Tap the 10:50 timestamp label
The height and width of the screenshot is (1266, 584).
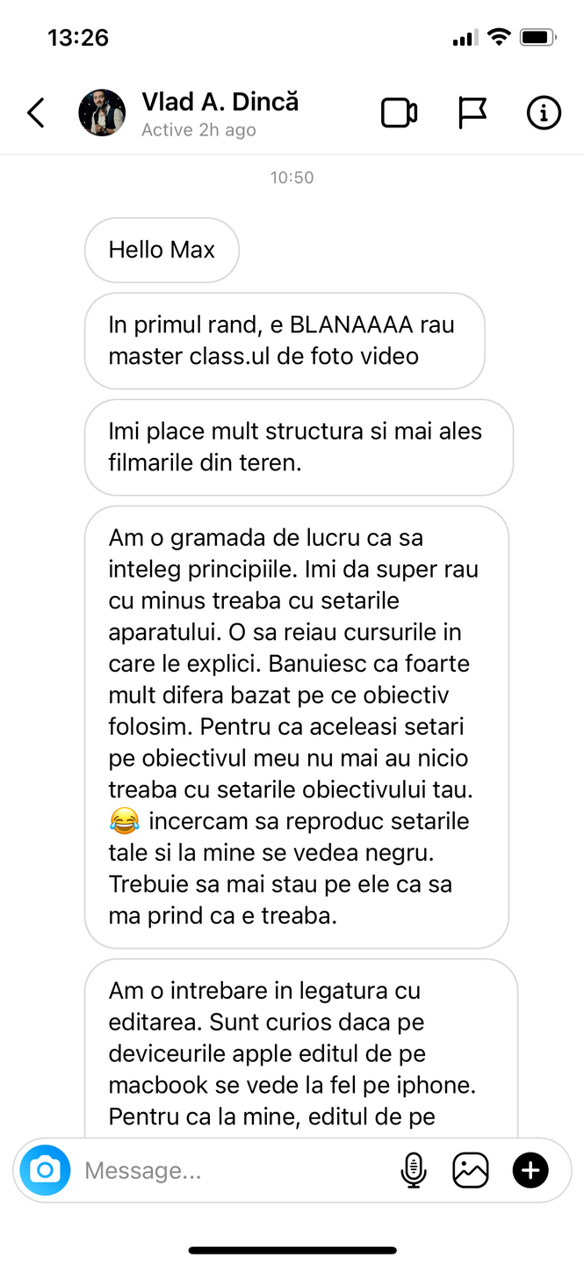292,178
